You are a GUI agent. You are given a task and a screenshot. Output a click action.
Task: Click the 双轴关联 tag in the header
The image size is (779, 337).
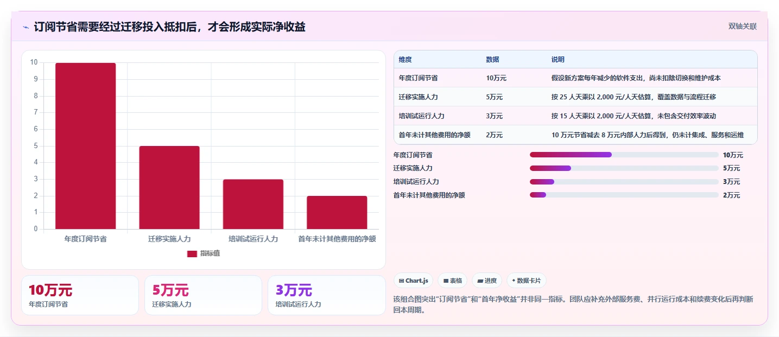[743, 26]
